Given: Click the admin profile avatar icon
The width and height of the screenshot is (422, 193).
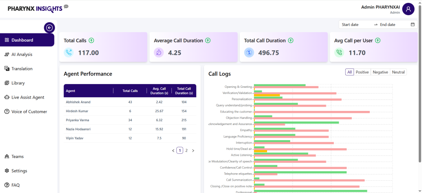Looking at the screenshot, I should point(408,9).
